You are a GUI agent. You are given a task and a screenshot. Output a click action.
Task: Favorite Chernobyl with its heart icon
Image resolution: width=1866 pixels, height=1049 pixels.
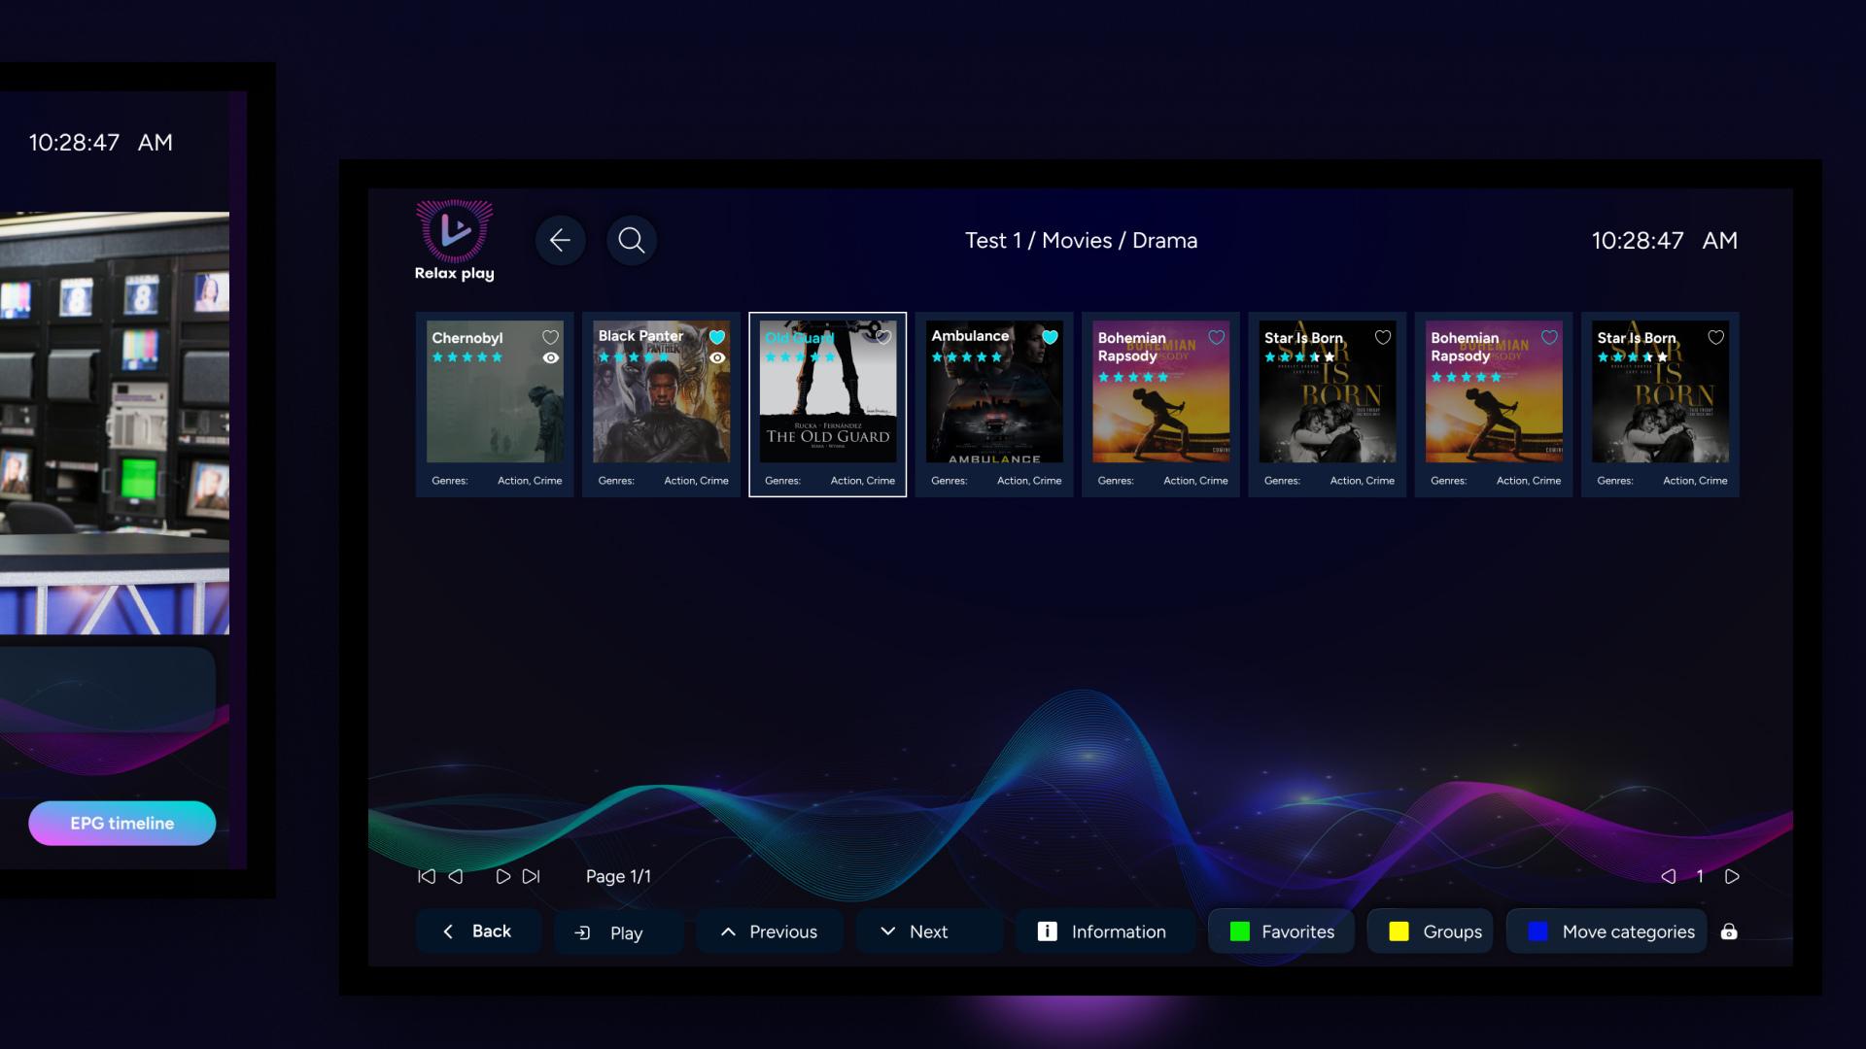[550, 337]
